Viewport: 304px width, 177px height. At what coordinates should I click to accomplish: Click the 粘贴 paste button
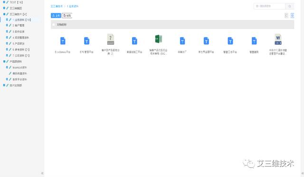click(67, 16)
